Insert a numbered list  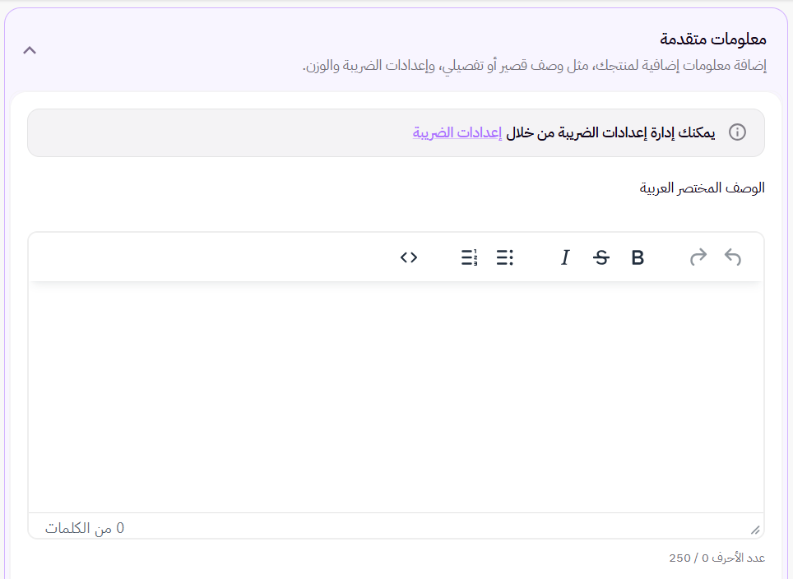pyautogui.click(x=470, y=257)
